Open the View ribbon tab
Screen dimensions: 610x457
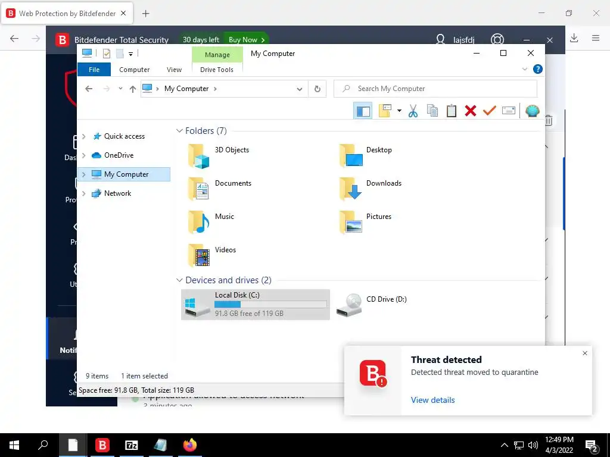(174, 70)
